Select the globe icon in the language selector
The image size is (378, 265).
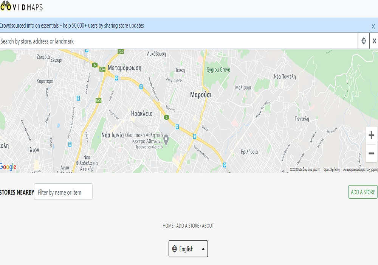click(175, 249)
